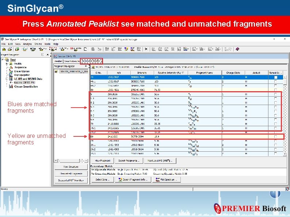This screenshot has height=217, width=290.
Task: Expand the fusion_CE35_P1 tree node
Action: pos(11,82)
